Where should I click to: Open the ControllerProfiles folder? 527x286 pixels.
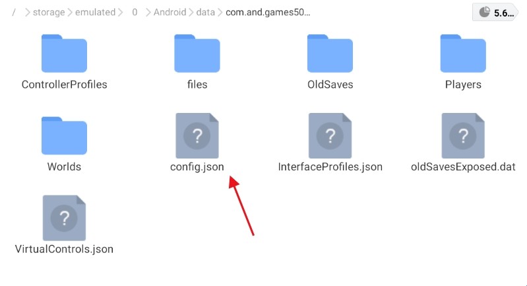pyautogui.click(x=64, y=53)
